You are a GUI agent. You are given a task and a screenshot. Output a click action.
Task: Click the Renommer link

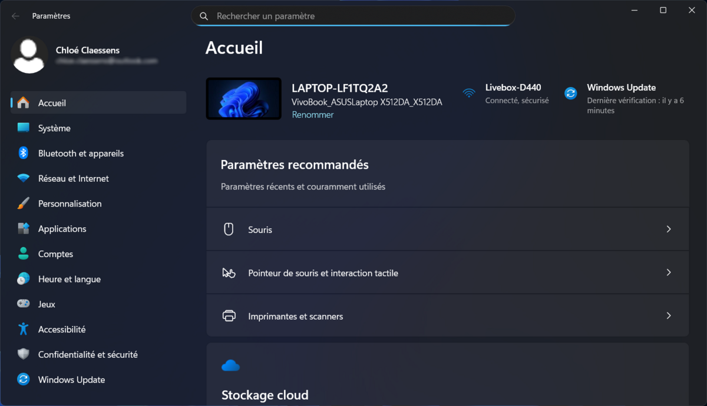click(x=313, y=115)
